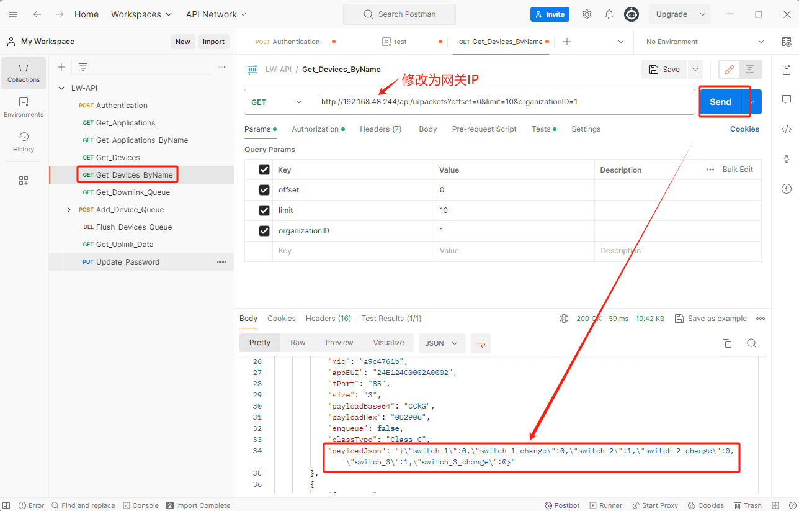Viewport: 799px width, 511px height.
Task: Collapse the LW-API collection
Action: coord(61,88)
